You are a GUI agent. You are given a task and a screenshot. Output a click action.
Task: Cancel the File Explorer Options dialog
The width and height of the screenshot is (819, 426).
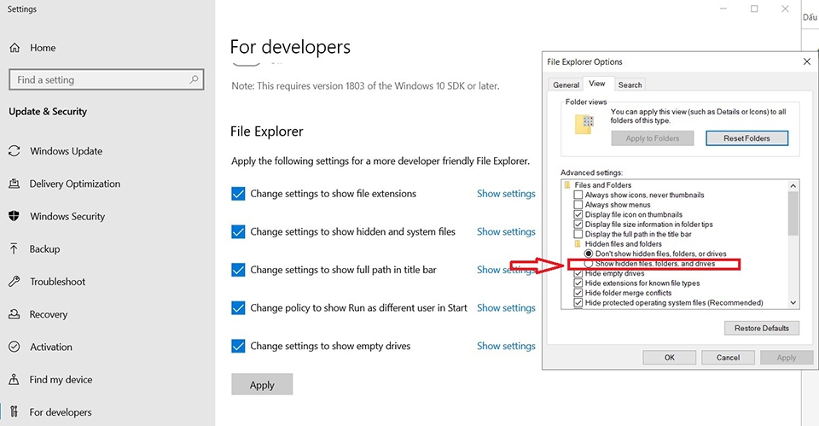[728, 358]
